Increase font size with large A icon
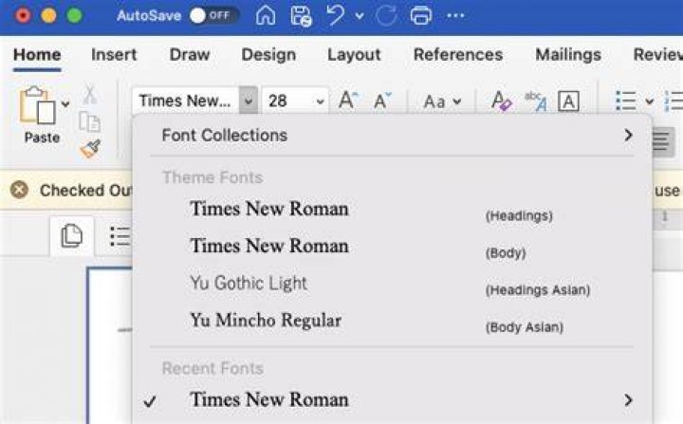This screenshot has height=424, width=683. [347, 101]
